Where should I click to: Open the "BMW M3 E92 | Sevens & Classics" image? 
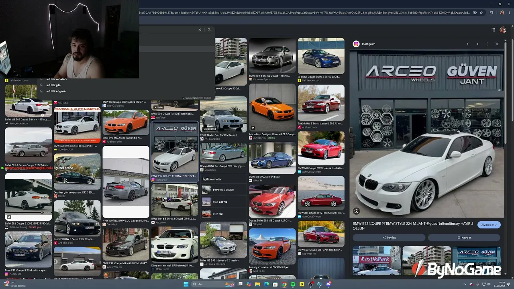pyautogui.click(x=223, y=240)
